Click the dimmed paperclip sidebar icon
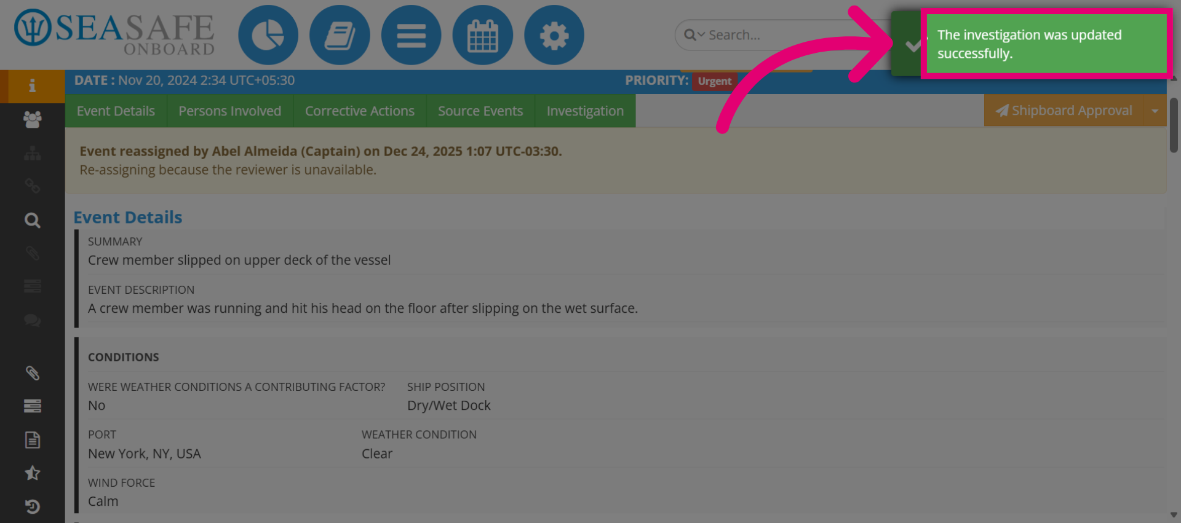The height and width of the screenshot is (523, 1181). pos(32,253)
